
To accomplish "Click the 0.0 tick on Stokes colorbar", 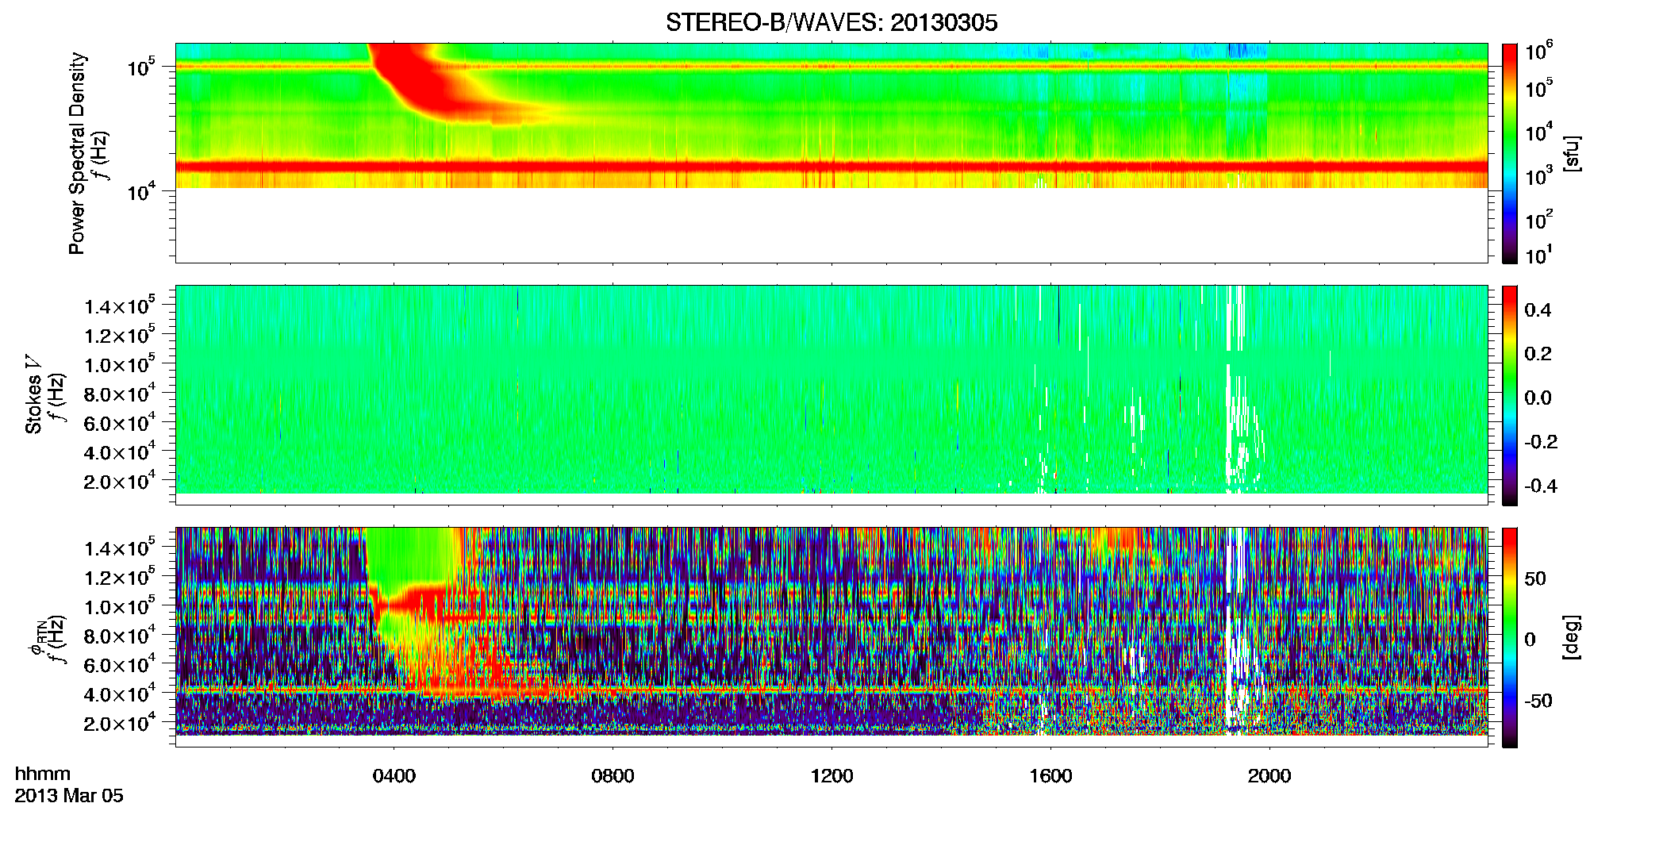I will pyautogui.click(x=1538, y=398).
